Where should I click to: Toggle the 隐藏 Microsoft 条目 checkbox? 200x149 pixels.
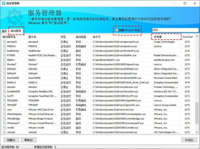point(117,30)
